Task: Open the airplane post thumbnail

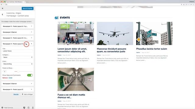Action: coord(115,33)
